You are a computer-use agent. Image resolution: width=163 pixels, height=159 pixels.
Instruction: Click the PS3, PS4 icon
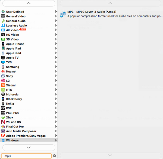3,113
